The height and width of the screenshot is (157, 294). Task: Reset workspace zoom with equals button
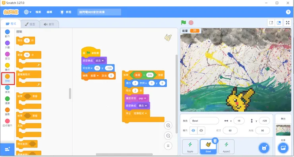pos(168,146)
